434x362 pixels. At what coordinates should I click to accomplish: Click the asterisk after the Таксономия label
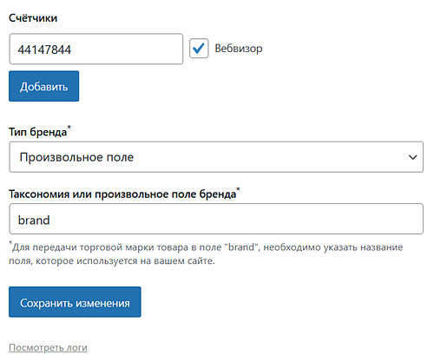(238, 189)
